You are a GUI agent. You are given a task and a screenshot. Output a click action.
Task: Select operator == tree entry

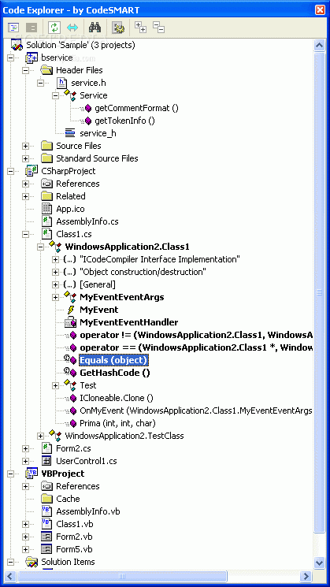click(195, 347)
